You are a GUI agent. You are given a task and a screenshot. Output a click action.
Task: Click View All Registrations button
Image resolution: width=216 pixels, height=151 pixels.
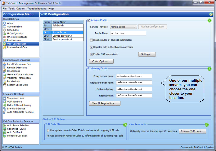pyautogui.click(x=105, y=103)
